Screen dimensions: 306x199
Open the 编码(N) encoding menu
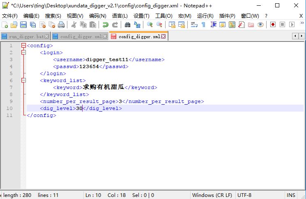(x=97, y=16)
